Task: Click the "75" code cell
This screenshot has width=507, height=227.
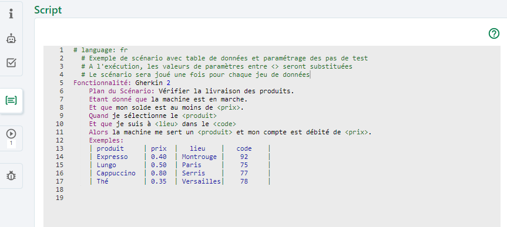Action: [244, 165]
